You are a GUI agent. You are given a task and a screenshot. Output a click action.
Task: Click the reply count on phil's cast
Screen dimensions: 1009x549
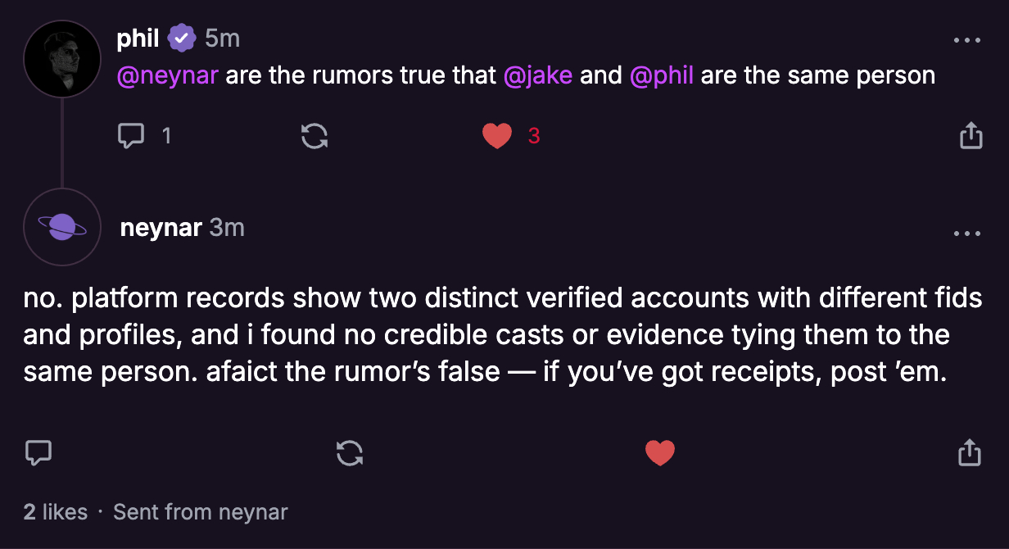(166, 135)
